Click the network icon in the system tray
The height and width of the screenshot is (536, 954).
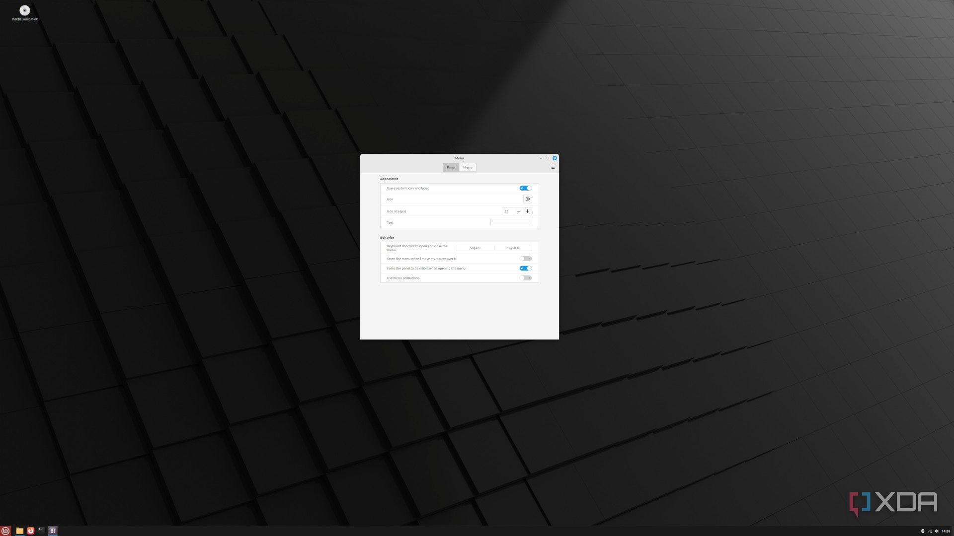pyautogui.click(x=930, y=531)
